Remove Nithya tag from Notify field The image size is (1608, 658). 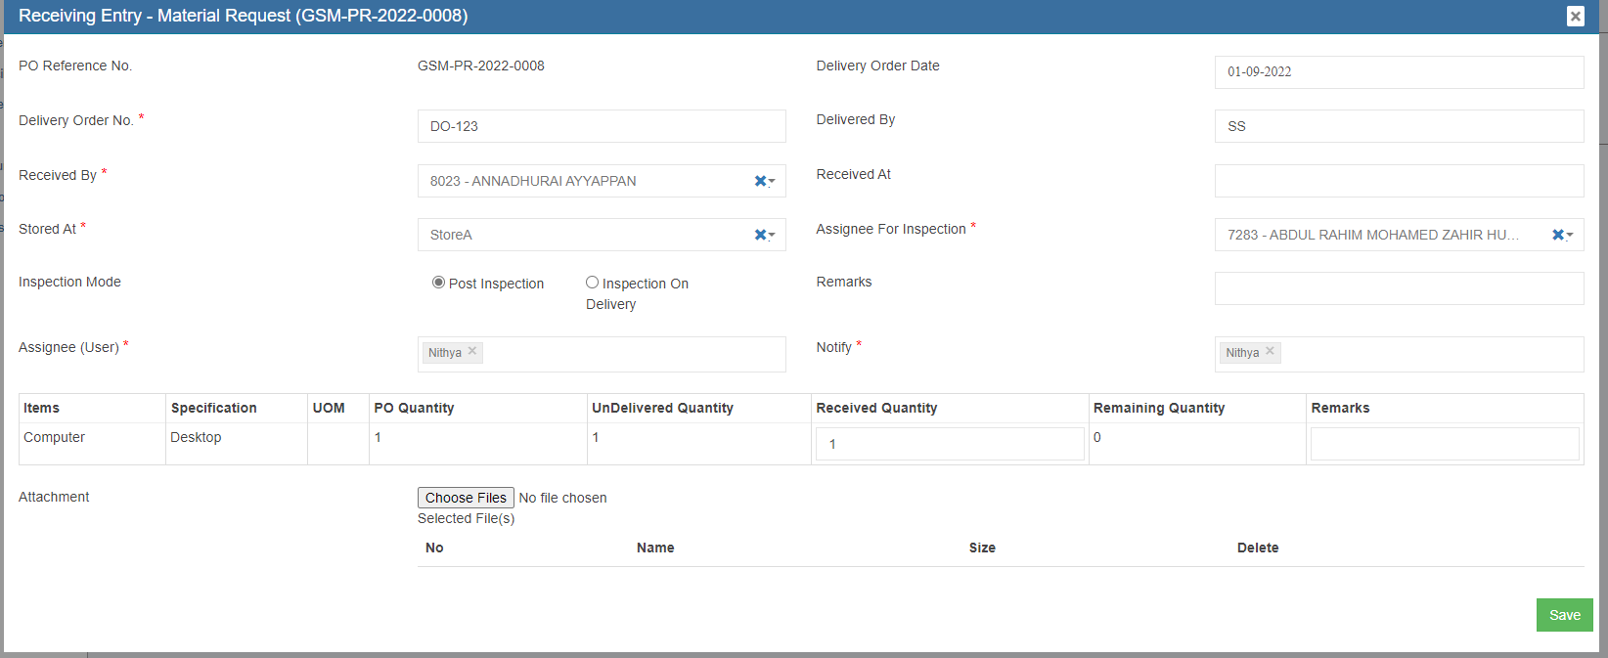pos(1270,351)
